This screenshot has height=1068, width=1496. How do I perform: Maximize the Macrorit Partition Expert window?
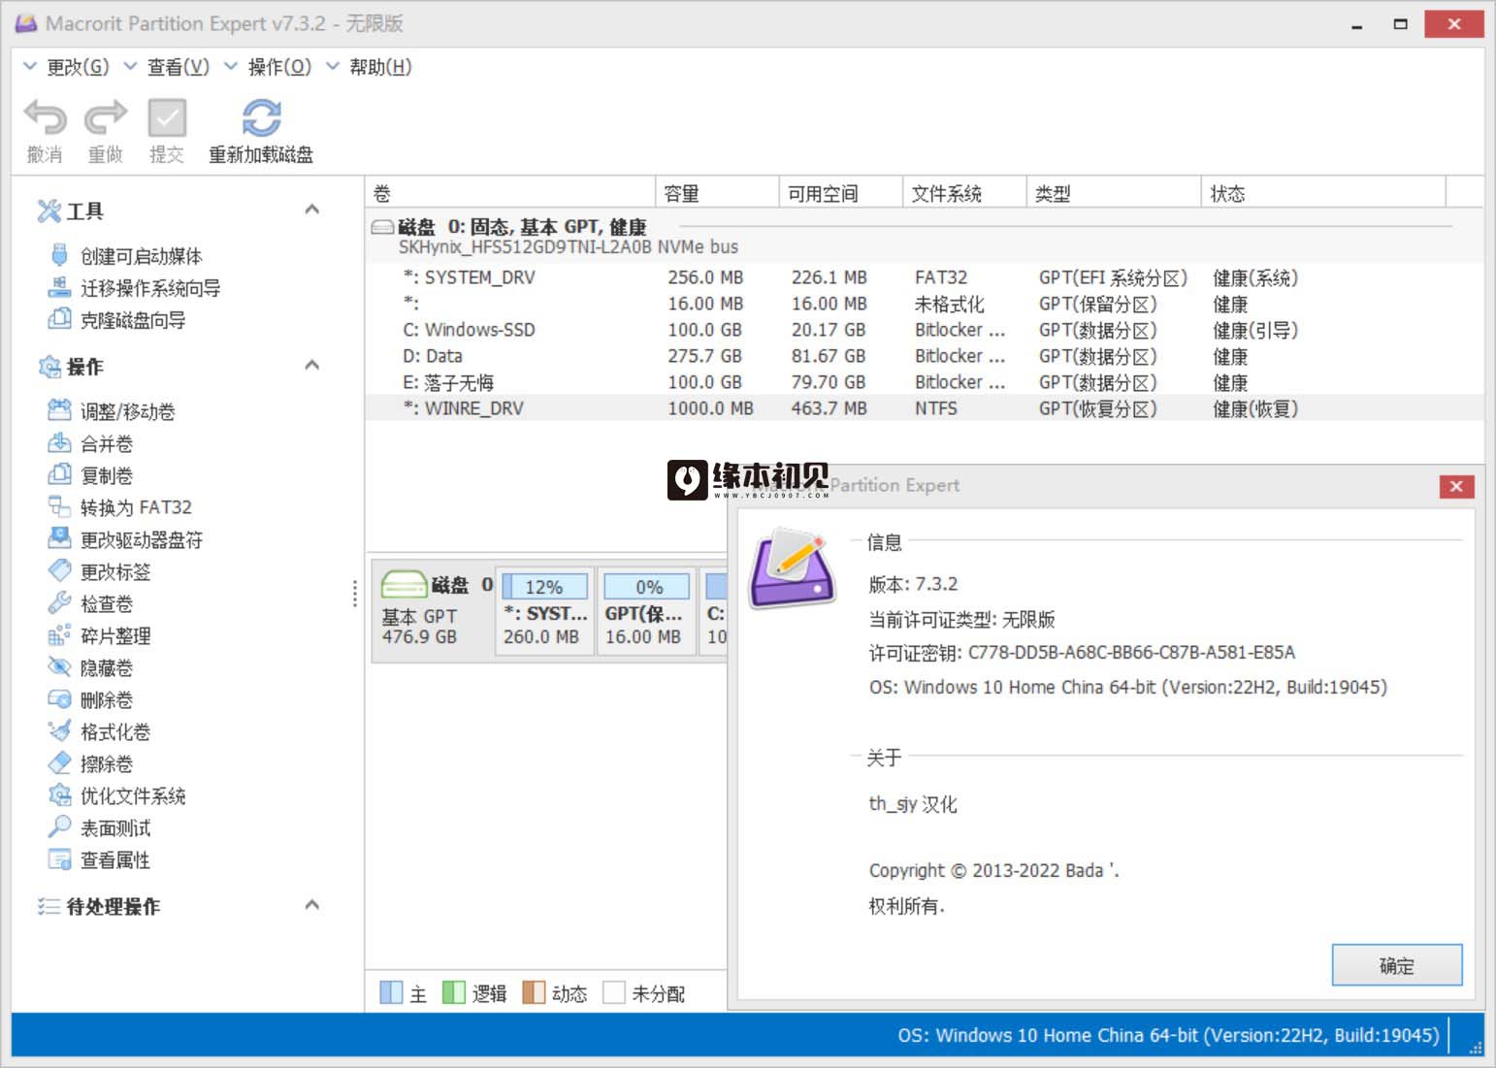tap(1400, 24)
